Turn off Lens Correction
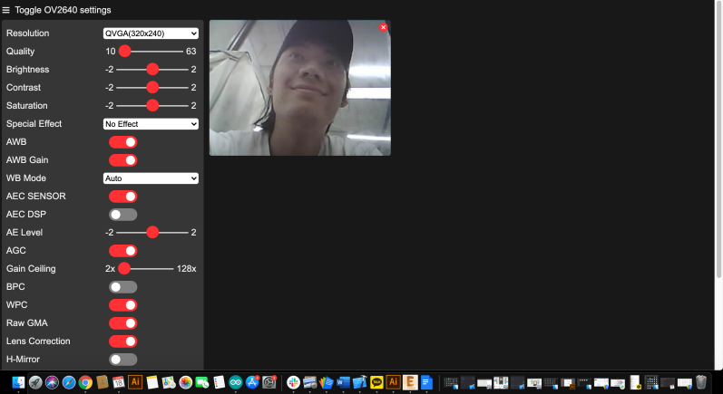The width and height of the screenshot is (723, 394). [x=123, y=341]
